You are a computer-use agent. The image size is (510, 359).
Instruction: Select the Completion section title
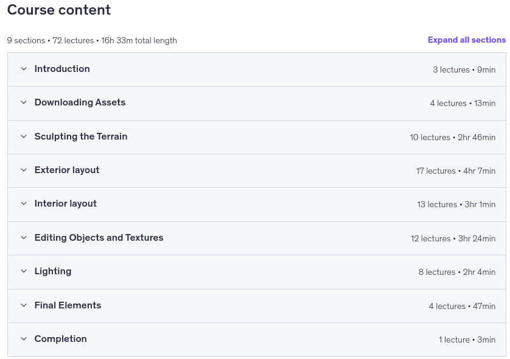pyautogui.click(x=61, y=339)
